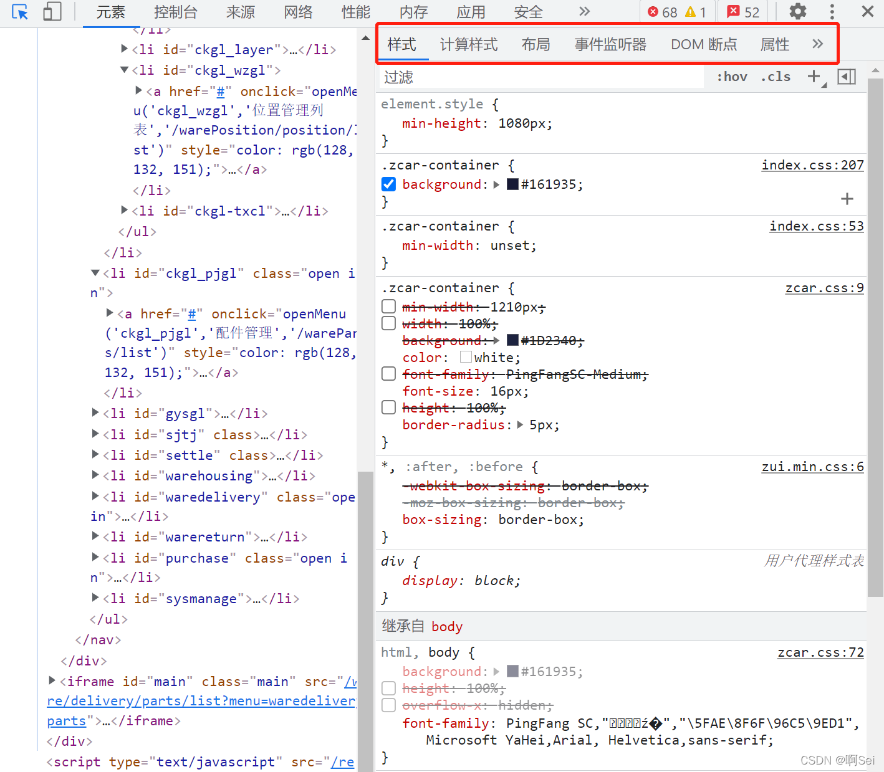Viewport: 884px width, 772px height.
Task: Click the inherited body selector link
Action: pyautogui.click(x=447, y=626)
